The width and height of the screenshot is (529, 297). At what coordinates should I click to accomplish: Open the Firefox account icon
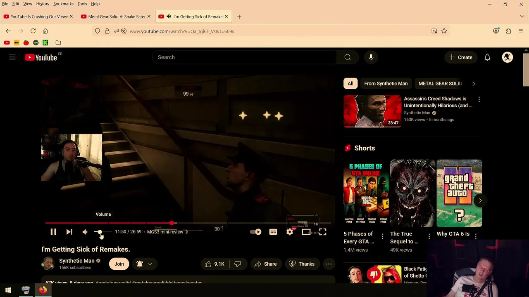496,31
